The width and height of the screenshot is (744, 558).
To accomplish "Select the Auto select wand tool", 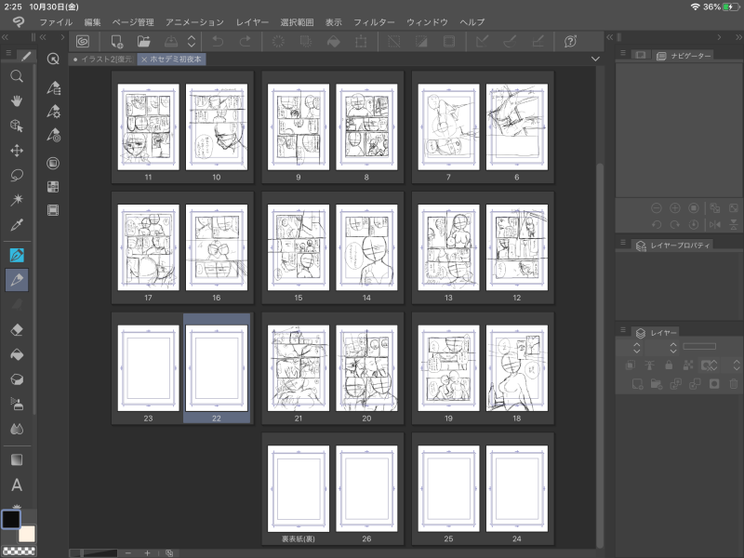I will coord(17,200).
